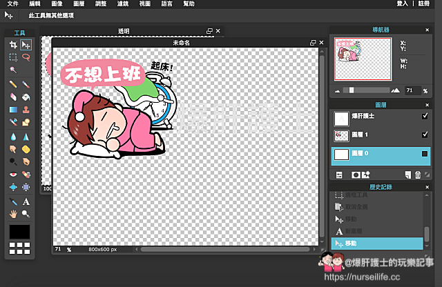Image resolution: width=442 pixels, height=287 pixels.
Task: Select the Zoom magnifier tool
Action: [26, 214]
